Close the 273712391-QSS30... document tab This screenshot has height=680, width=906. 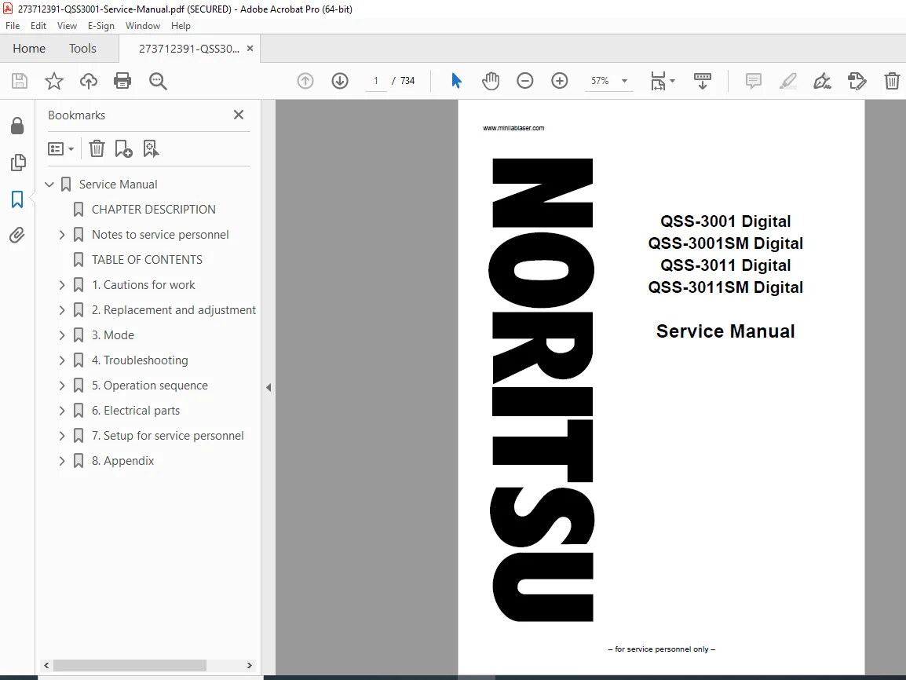(250, 49)
